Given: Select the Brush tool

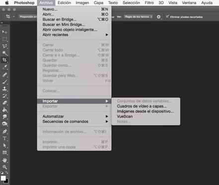Looking at the screenshot, I should [4, 81].
